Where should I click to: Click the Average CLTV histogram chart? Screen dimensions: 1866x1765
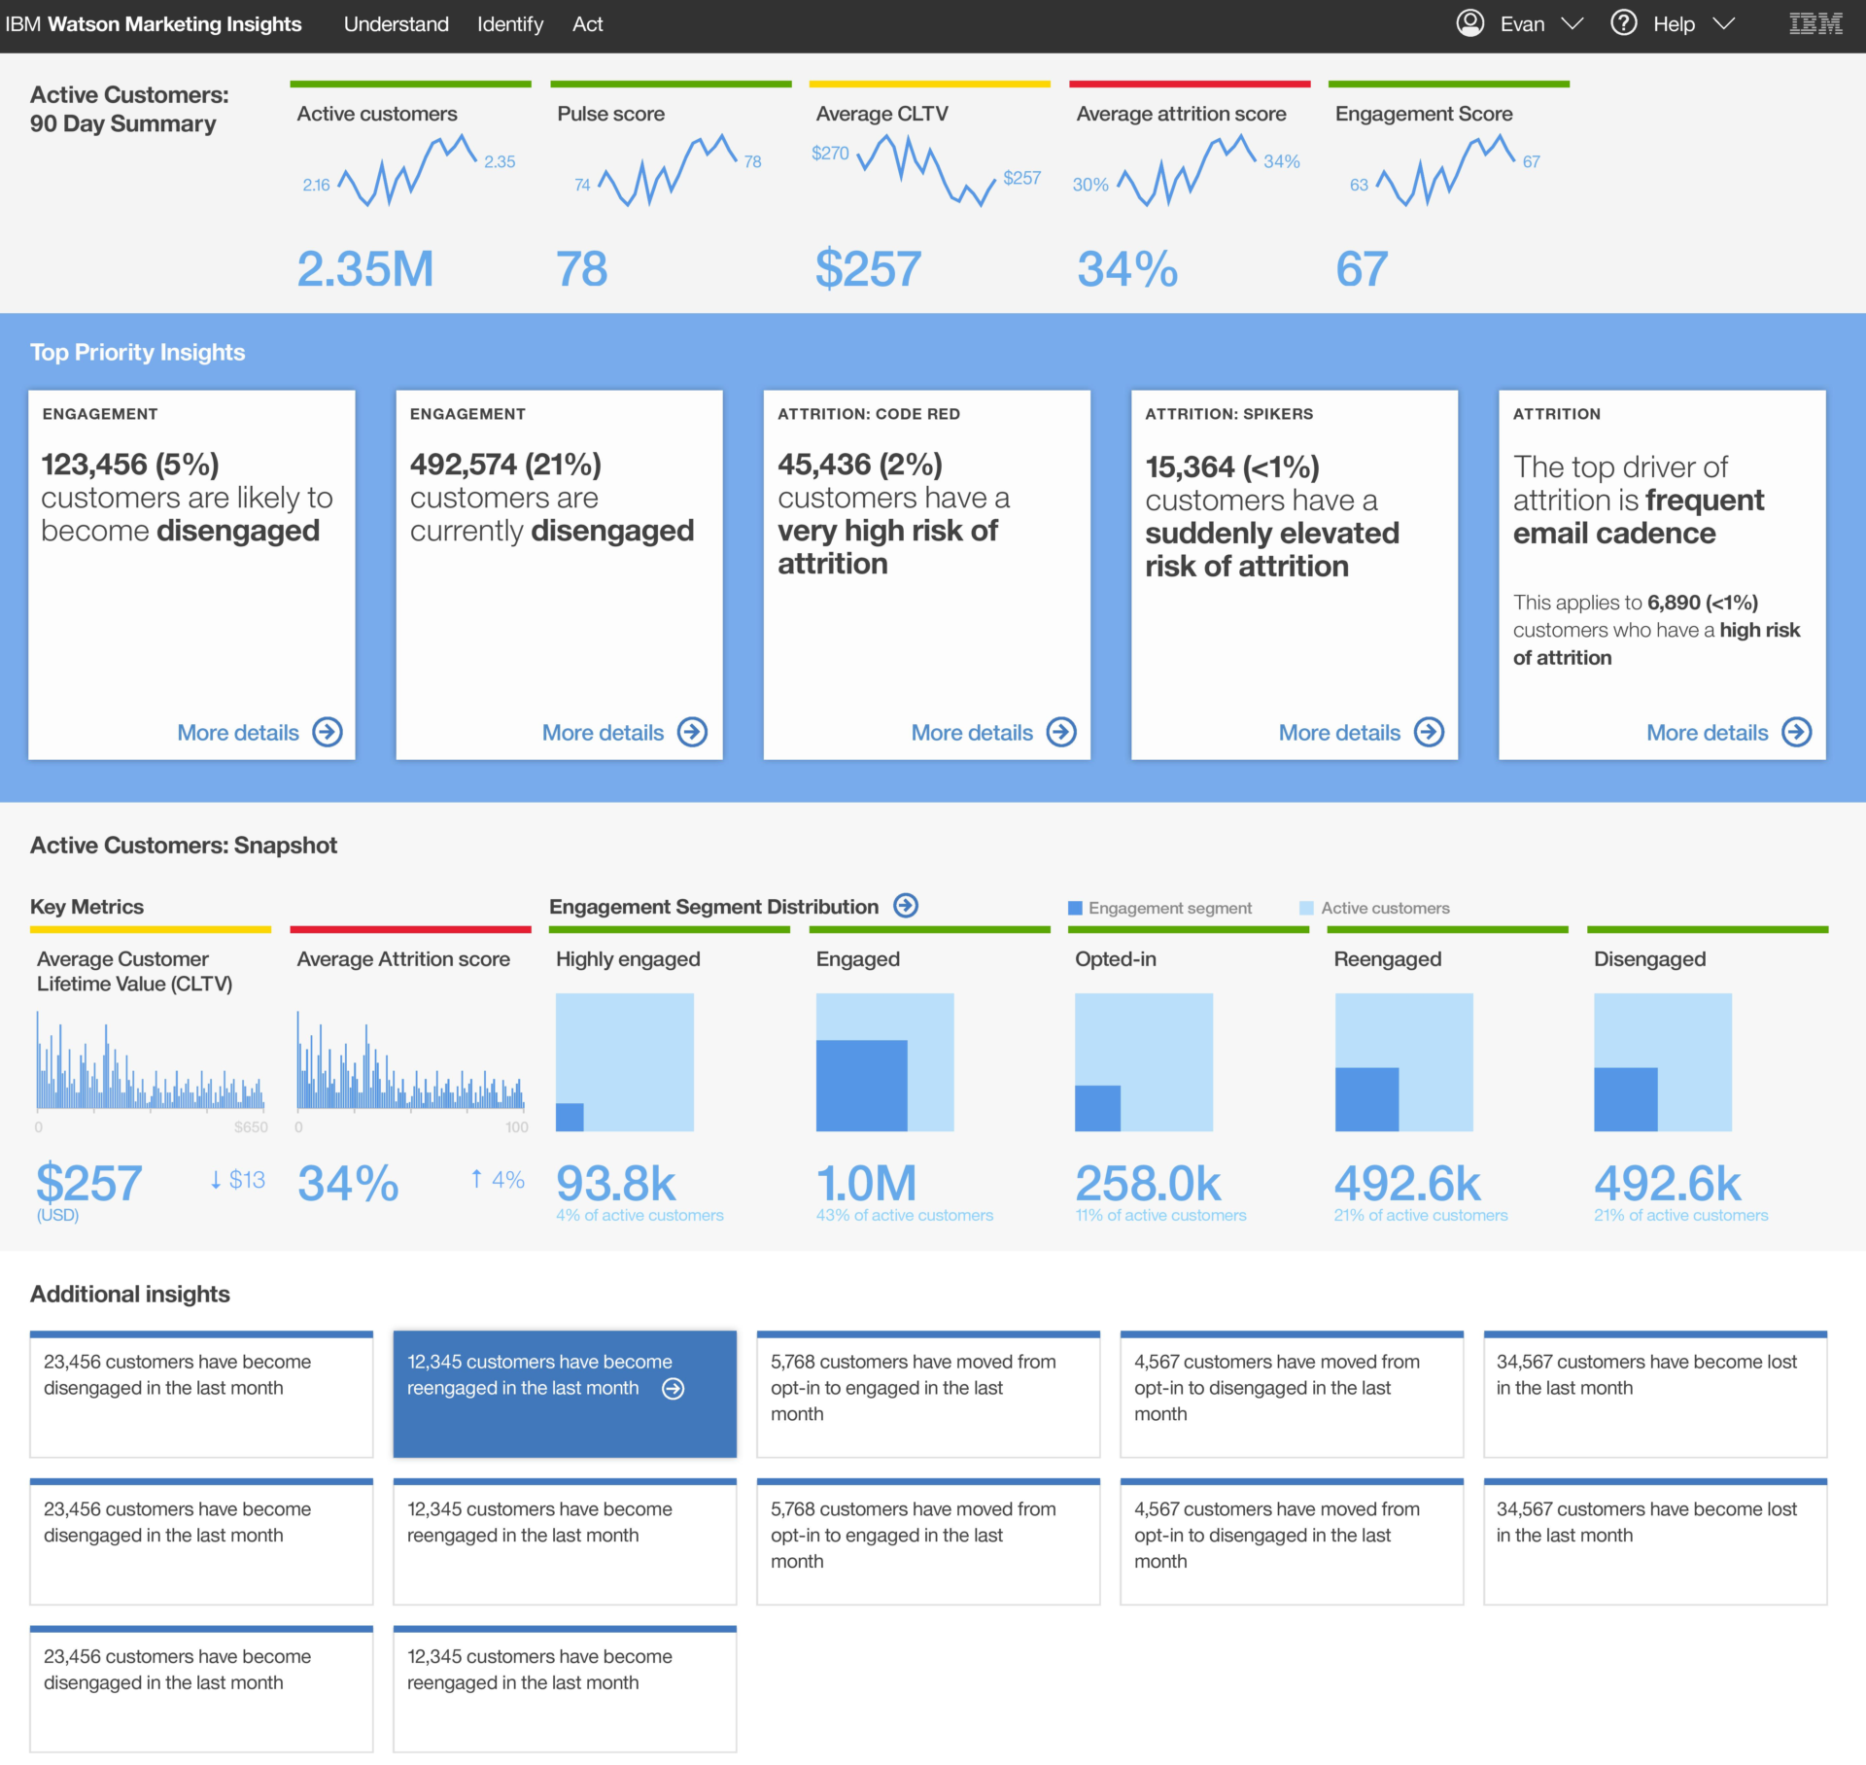click(x=151, y=1060)
